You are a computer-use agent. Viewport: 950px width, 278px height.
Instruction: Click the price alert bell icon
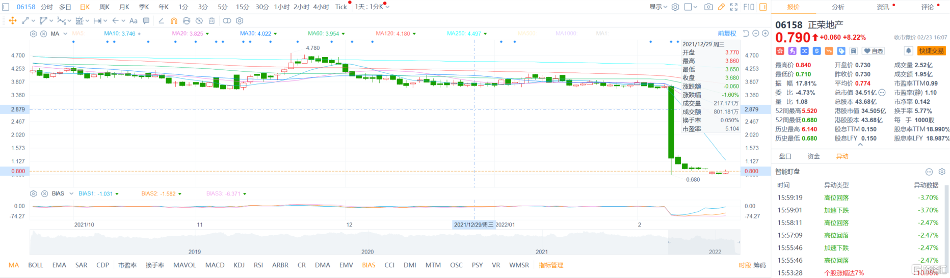pyautogui.click(x=908, y=51)
